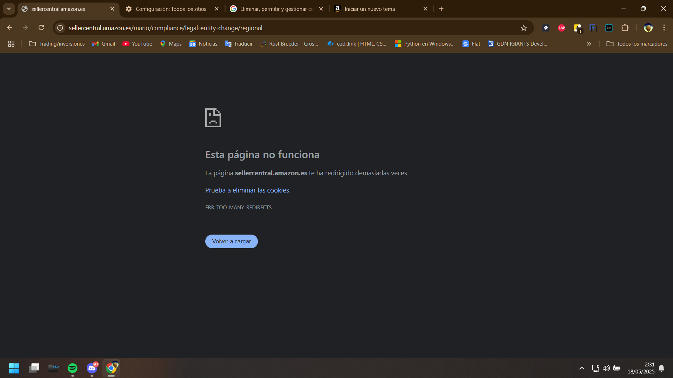Show the hidden bookmarks overflow chevron
Image resolution: width=673 pixels, height=378 pixels.
(589, 44)
